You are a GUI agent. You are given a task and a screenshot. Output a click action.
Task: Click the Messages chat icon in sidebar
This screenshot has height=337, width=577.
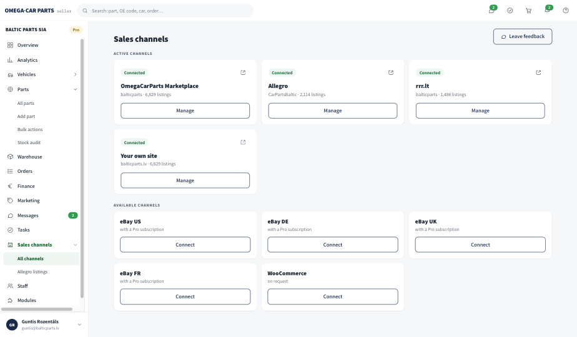(x=10, y=215)
